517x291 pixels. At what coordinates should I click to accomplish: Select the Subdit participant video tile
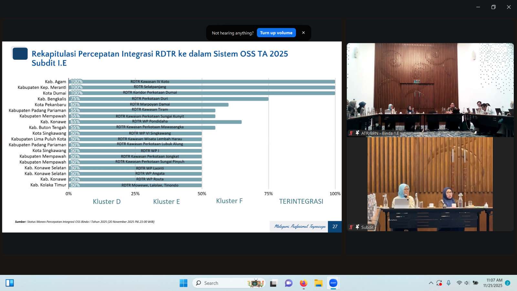[x=430, y=184]
